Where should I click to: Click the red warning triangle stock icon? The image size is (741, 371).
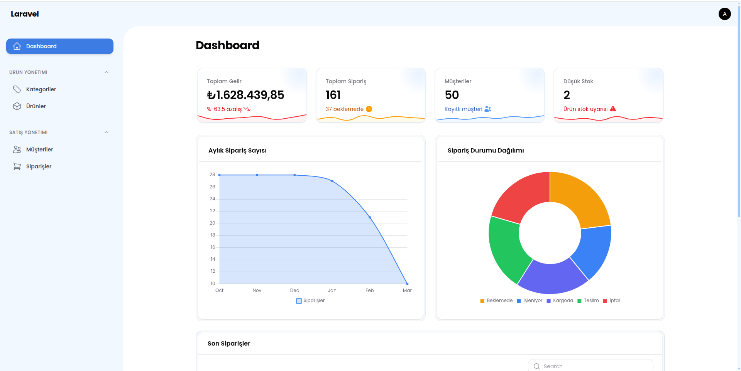point(613,109)
